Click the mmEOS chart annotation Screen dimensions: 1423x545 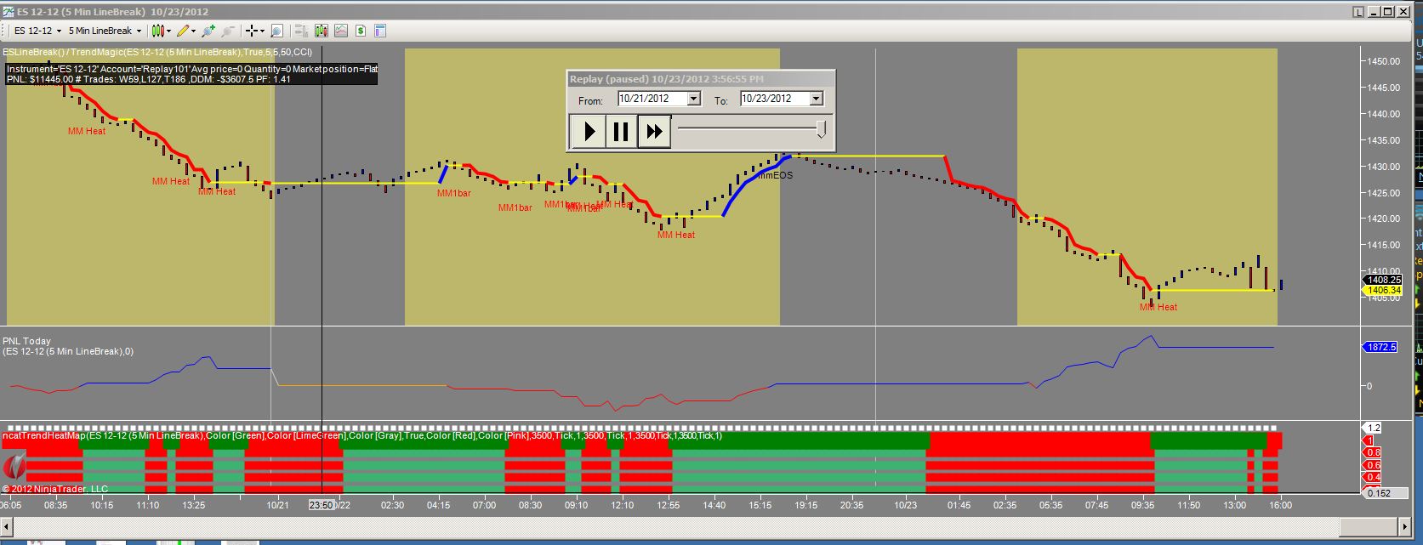pyautogui.click(x=776, y=175)
